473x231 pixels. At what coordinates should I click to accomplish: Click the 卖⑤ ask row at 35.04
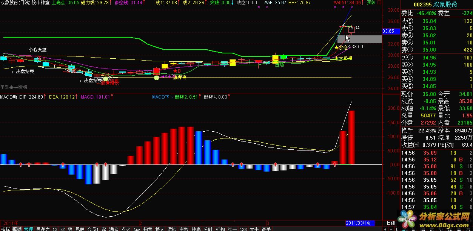[437, 21]
